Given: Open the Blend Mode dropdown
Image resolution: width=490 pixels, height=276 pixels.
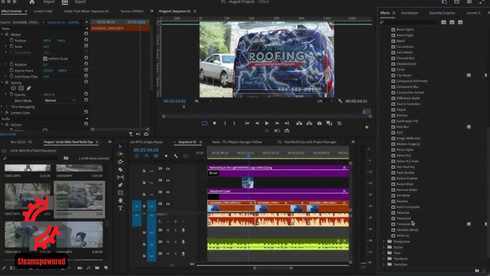Looking at the screenshot, I should [x=60, y=100].
